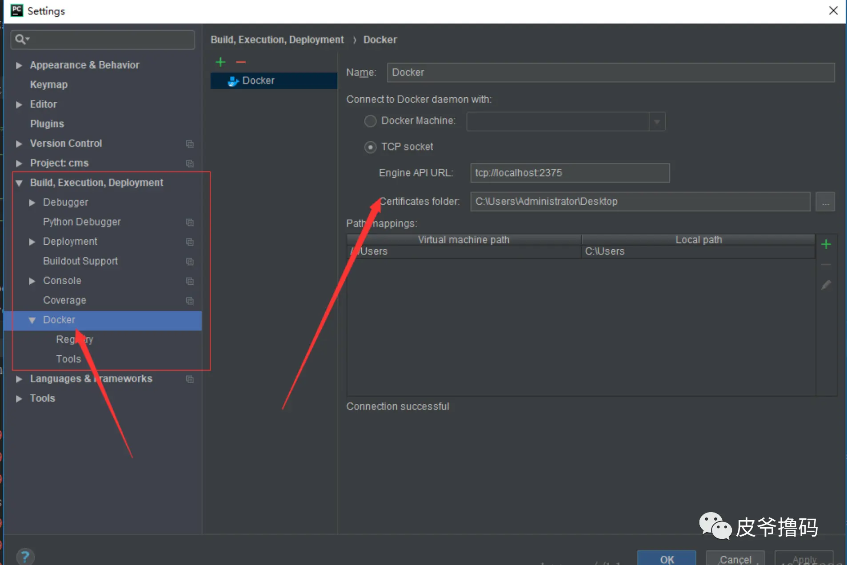Add a new Docker configuration

point(220,62)
